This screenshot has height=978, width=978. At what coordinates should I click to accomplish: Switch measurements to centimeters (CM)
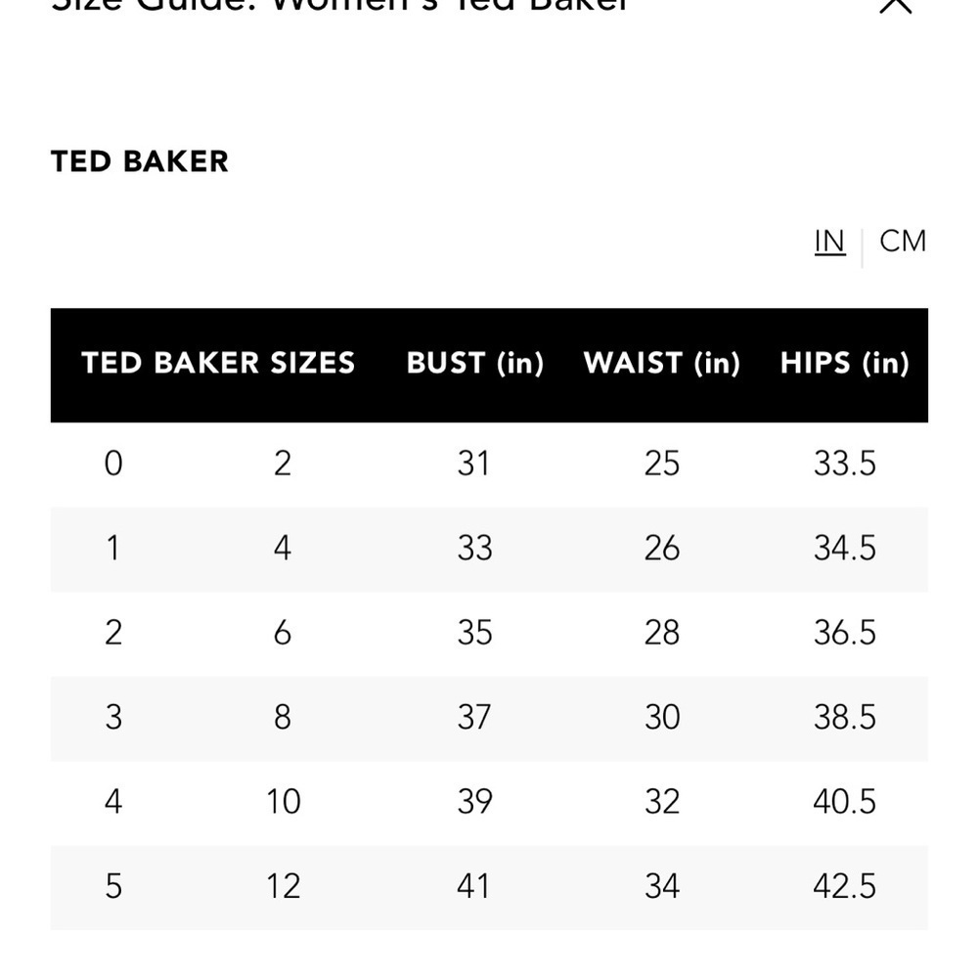tap(902, 241)
